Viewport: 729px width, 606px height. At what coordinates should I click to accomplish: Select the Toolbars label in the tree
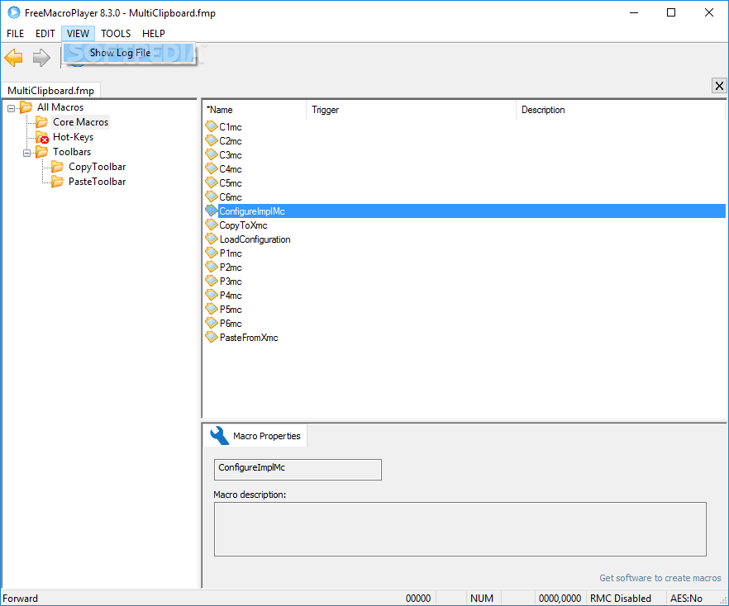pyautogui.click(x=72, y=152)
